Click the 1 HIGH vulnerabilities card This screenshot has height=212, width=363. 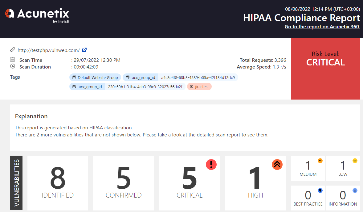[255, 183]
